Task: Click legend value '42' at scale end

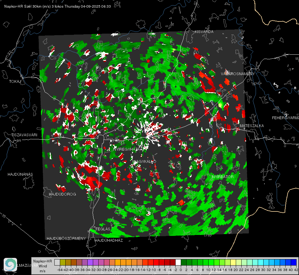Action: click(x=296, y=270)
